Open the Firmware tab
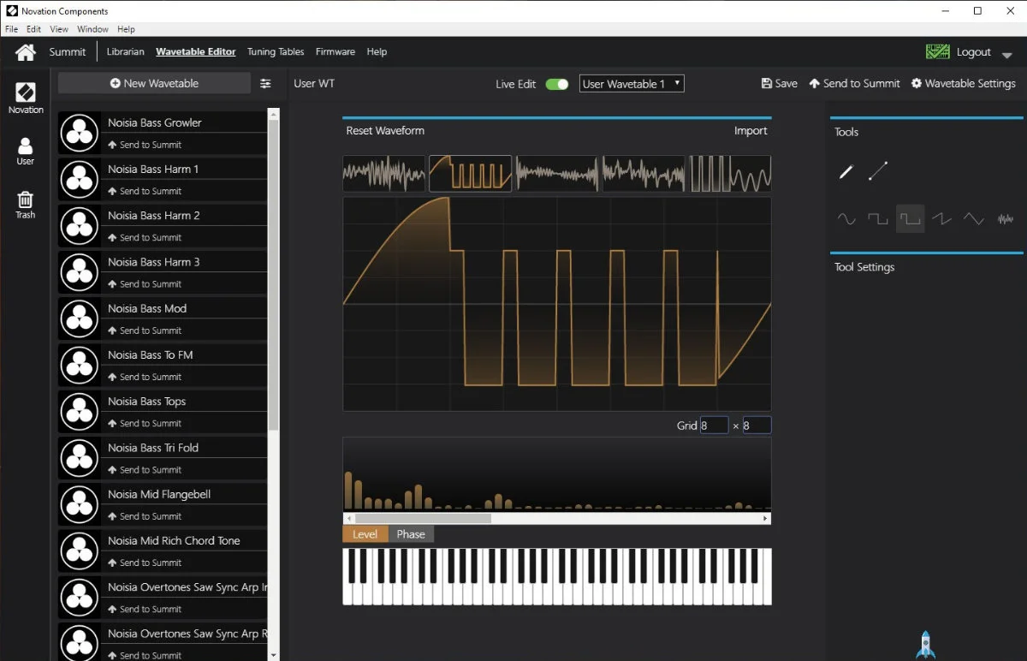This screenshot has width=1027, height=661. tap(335, 51)
